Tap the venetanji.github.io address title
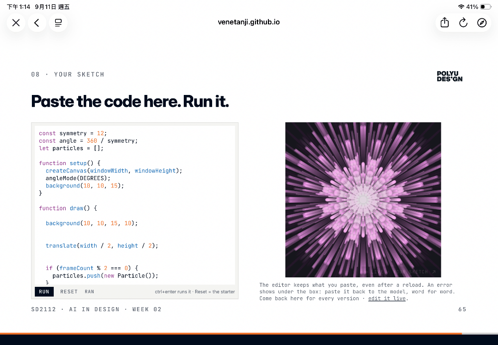 click(x=249, y=22)
